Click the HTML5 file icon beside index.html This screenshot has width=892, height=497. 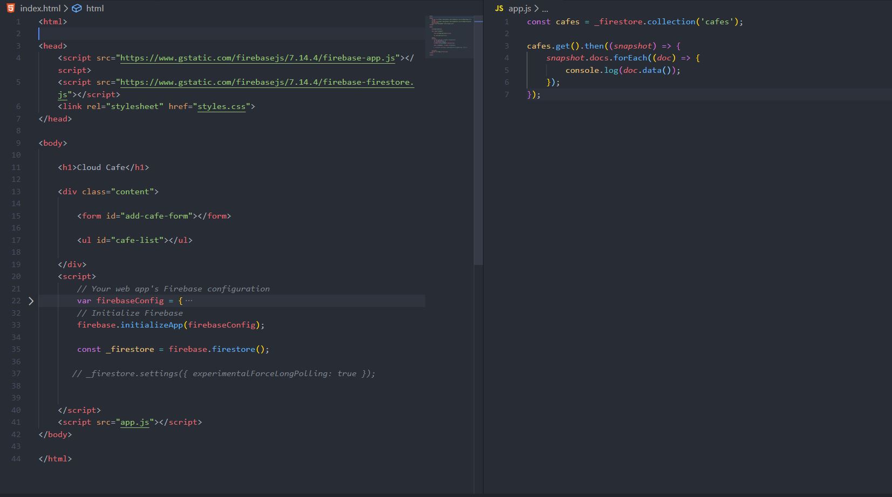pyautogui.click(x=11, y=8)
